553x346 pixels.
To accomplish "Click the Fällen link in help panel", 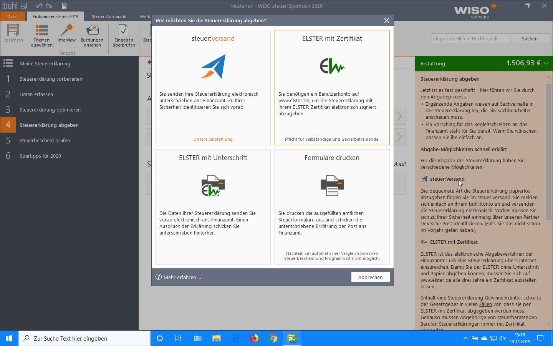I will pyautogui.click(x=485, y=304).
